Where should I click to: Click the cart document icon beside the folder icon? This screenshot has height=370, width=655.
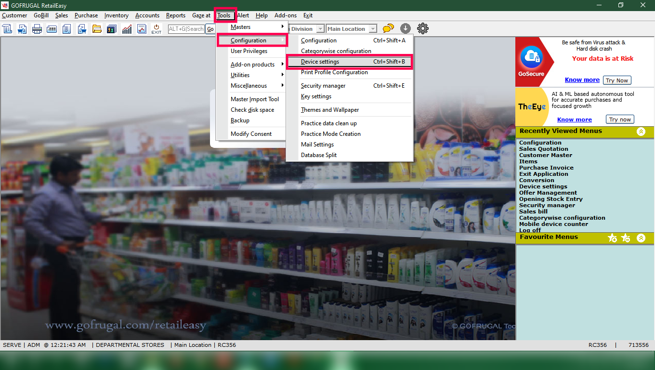click(82, 29)
